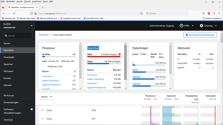
Task: Click the red adblock extension icon
Action: pyautogui.click(x=209, y=14)
